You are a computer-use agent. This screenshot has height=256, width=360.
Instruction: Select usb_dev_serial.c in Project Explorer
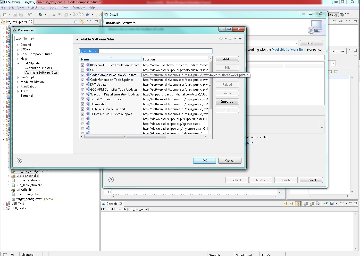point(27,176)
